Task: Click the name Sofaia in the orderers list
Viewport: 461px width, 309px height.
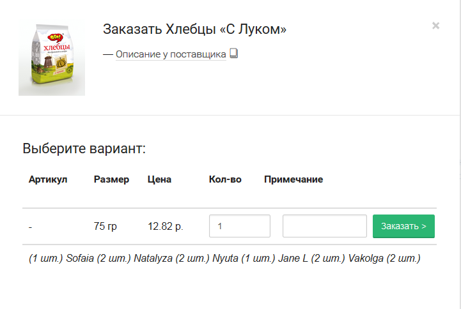Action: (80, 259)
